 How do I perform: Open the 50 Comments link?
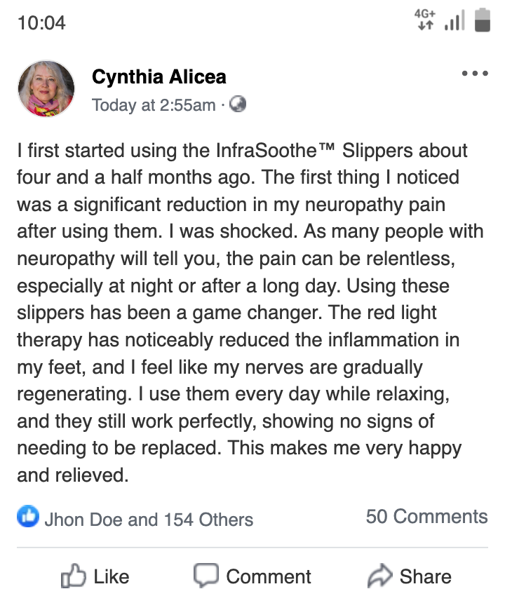click(x=426, y=517)
